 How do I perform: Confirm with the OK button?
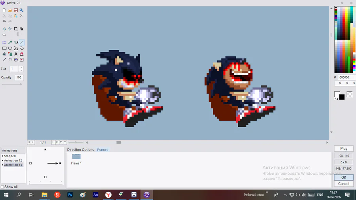(x=344, y=177)
